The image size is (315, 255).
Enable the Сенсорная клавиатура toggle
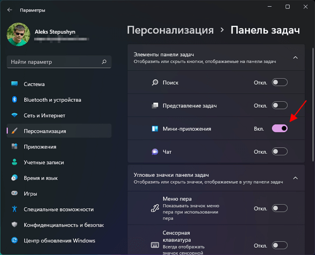coord(280,246)
